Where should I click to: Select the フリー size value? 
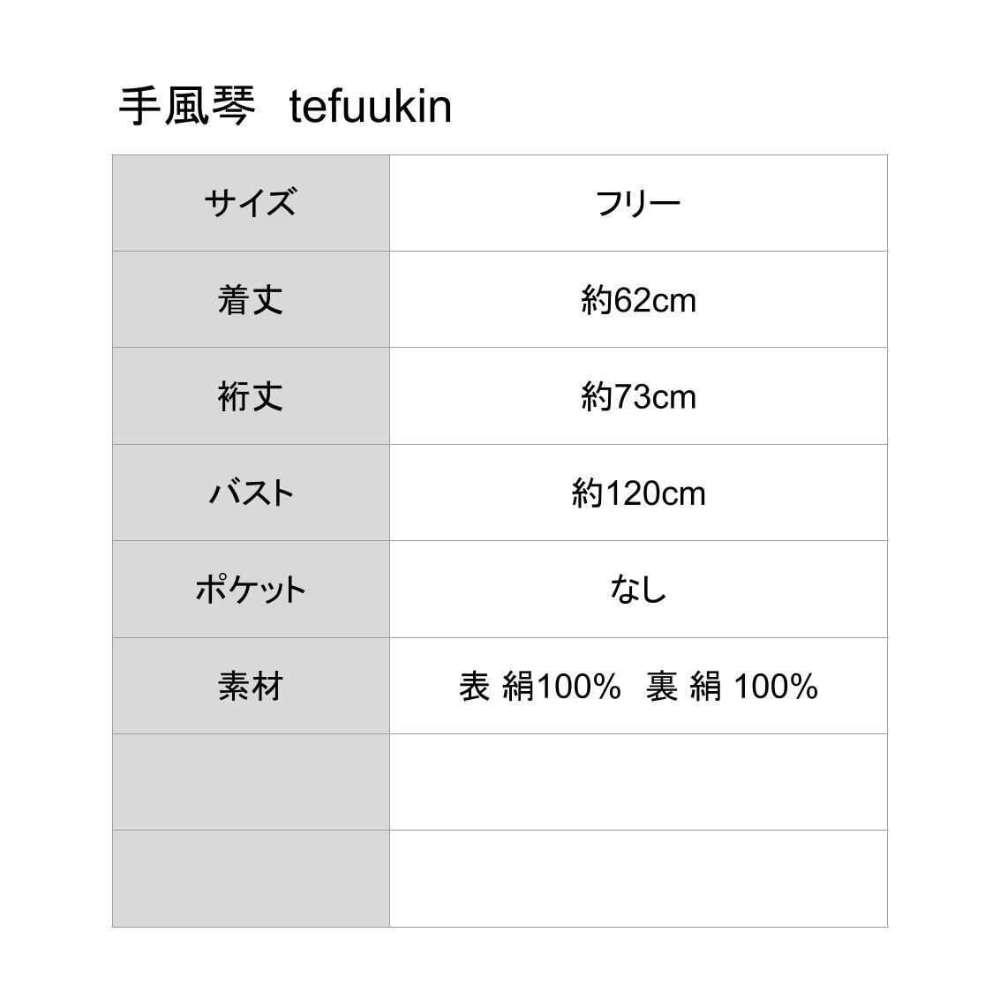(638, 204)
